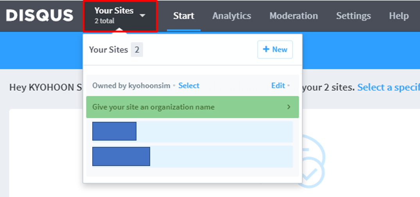The image size is (420, 197).
Task: Open Give your site an organization name
Action: (x=192, y=107)
